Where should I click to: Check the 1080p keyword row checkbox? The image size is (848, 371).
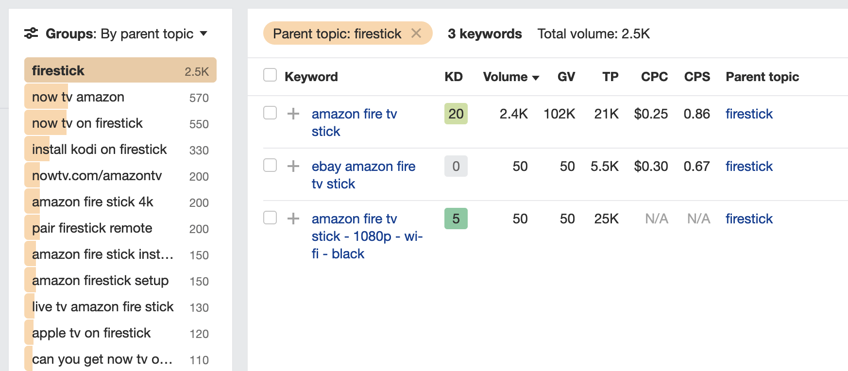270,219
